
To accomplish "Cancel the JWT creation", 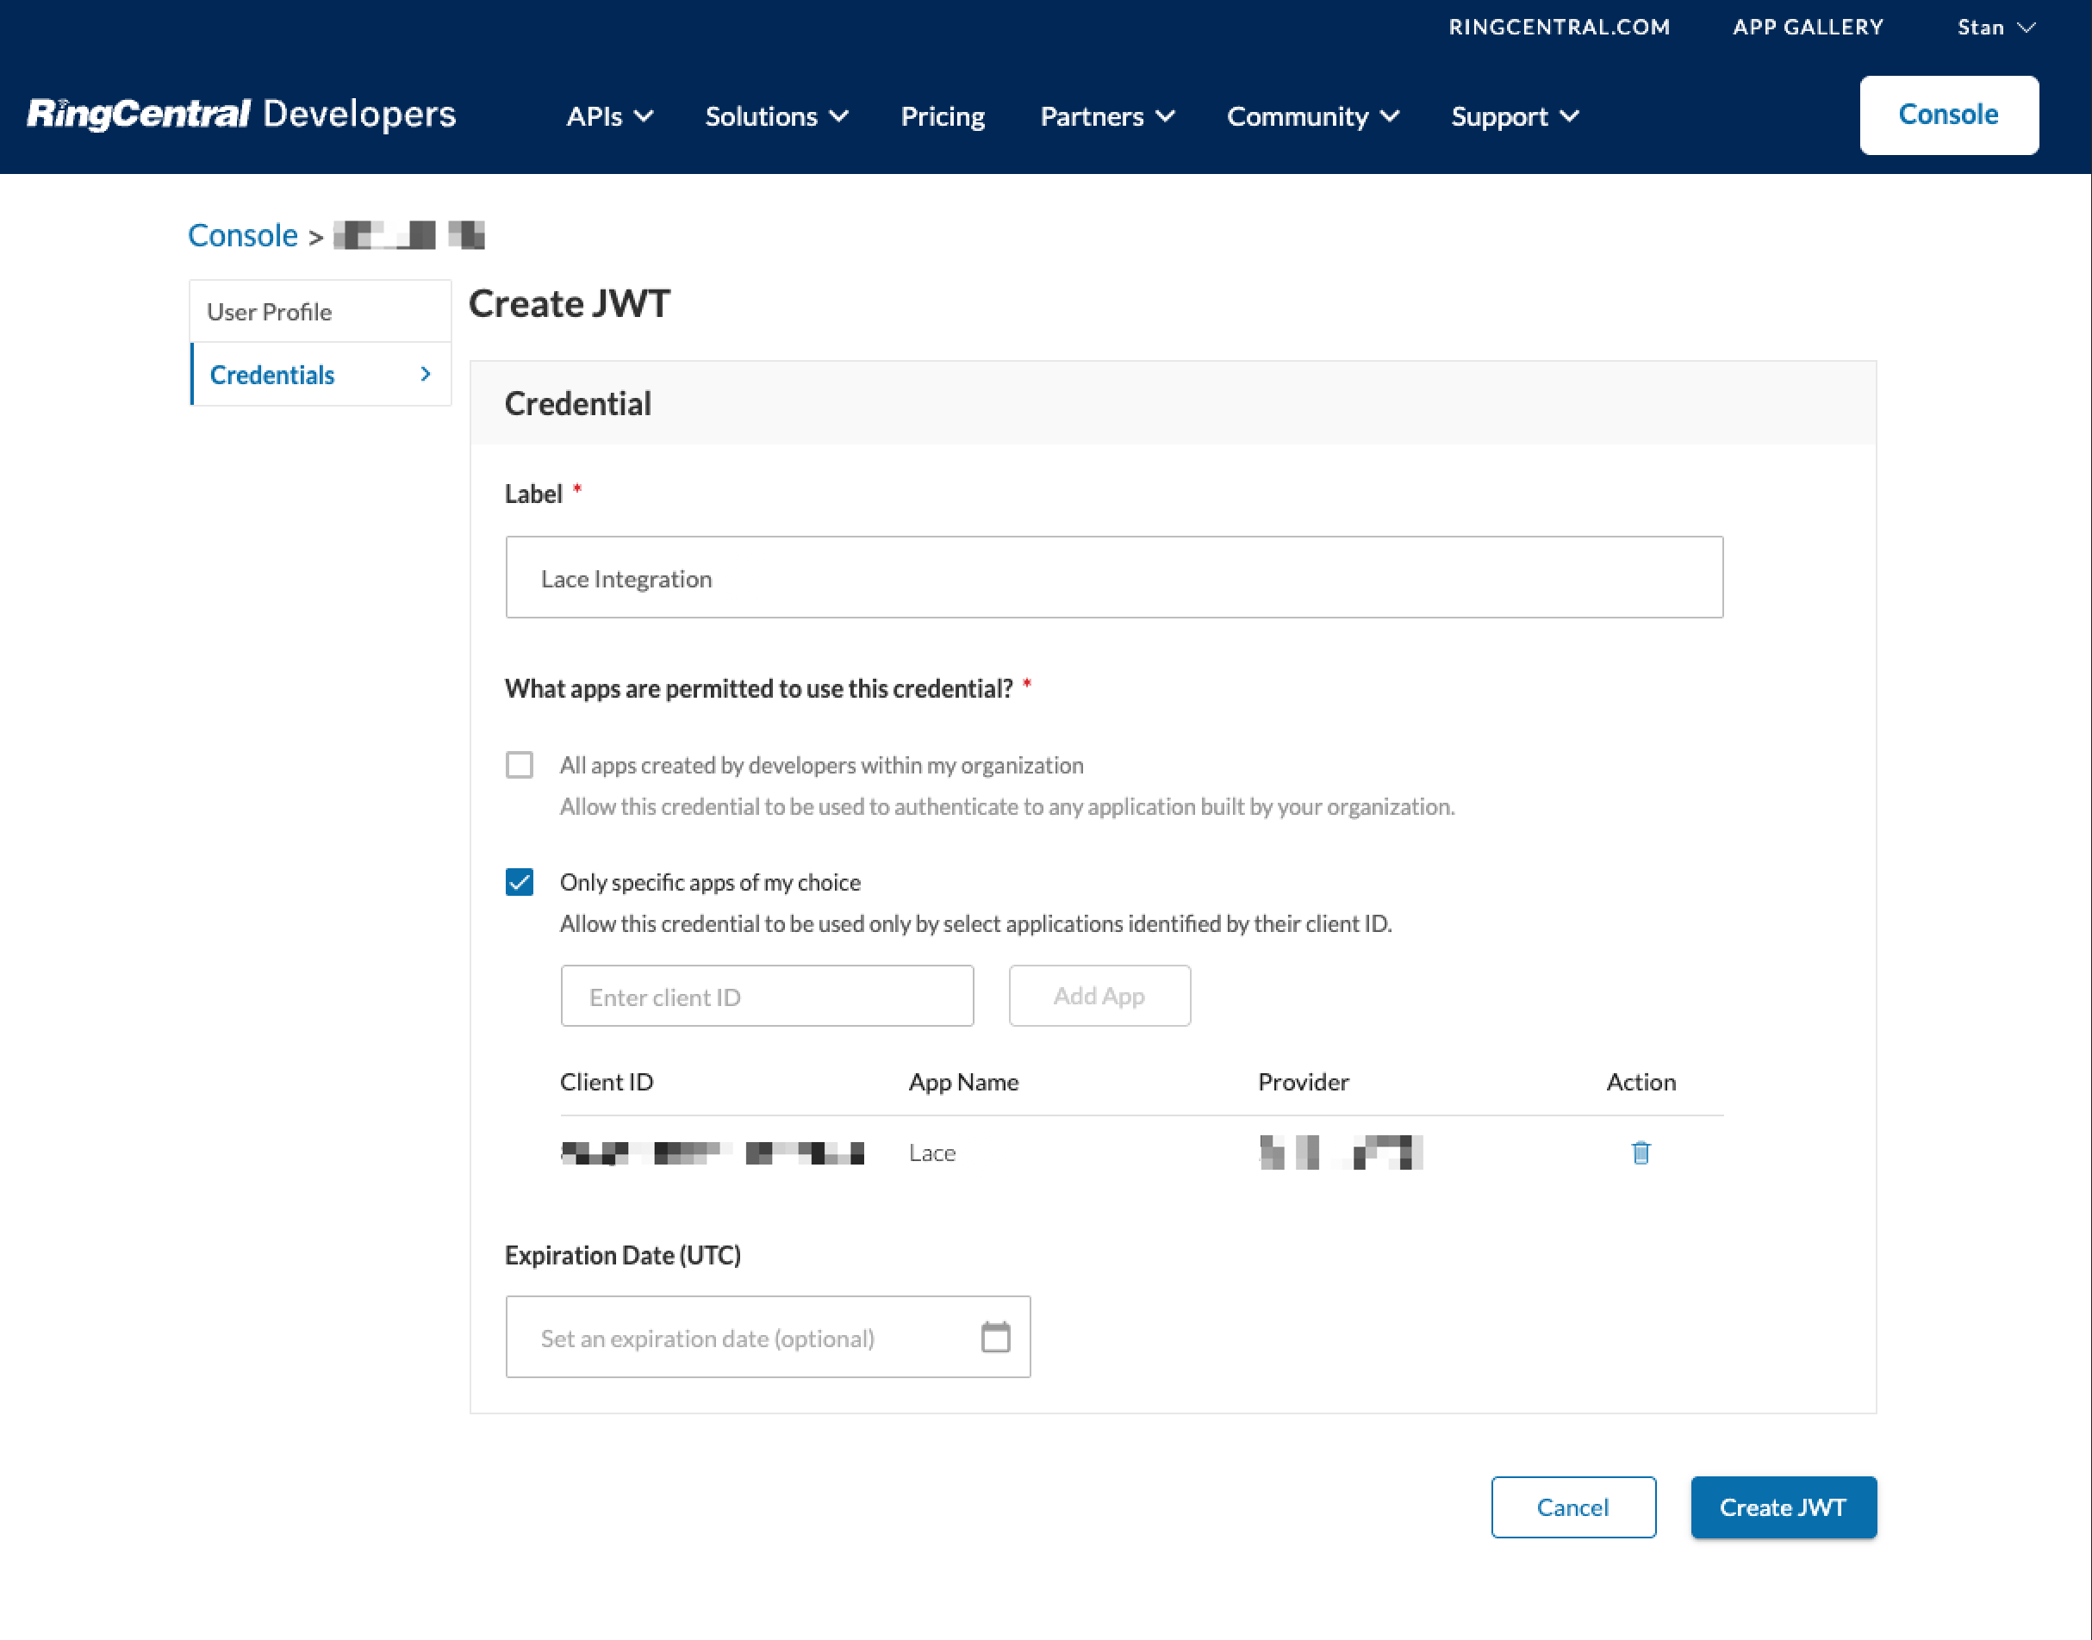I will pos(1573,1506).
